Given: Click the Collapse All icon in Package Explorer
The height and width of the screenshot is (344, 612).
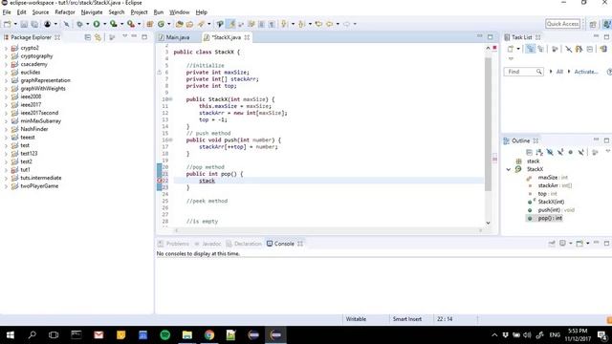Looking at the screenshot, I should pyautogui.click(x=87, y=37).
